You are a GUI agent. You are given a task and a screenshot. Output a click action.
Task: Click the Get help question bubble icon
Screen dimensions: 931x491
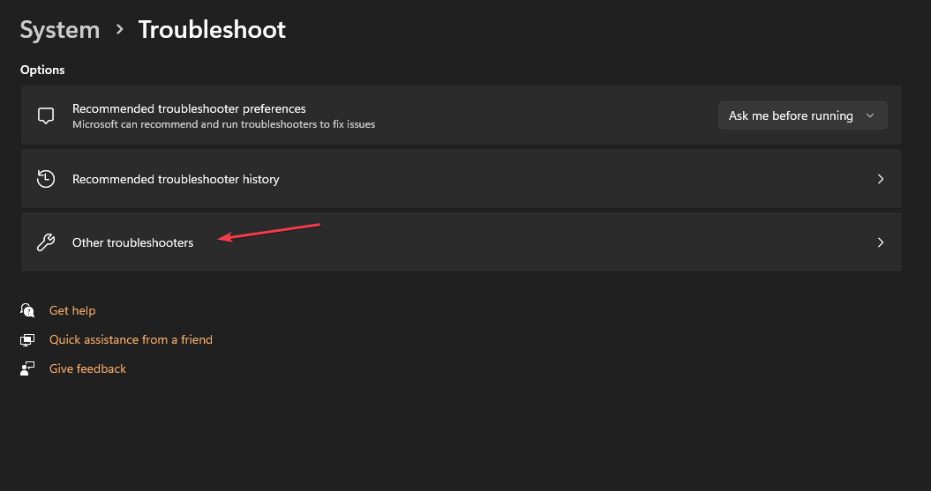(x=27, y=310)
